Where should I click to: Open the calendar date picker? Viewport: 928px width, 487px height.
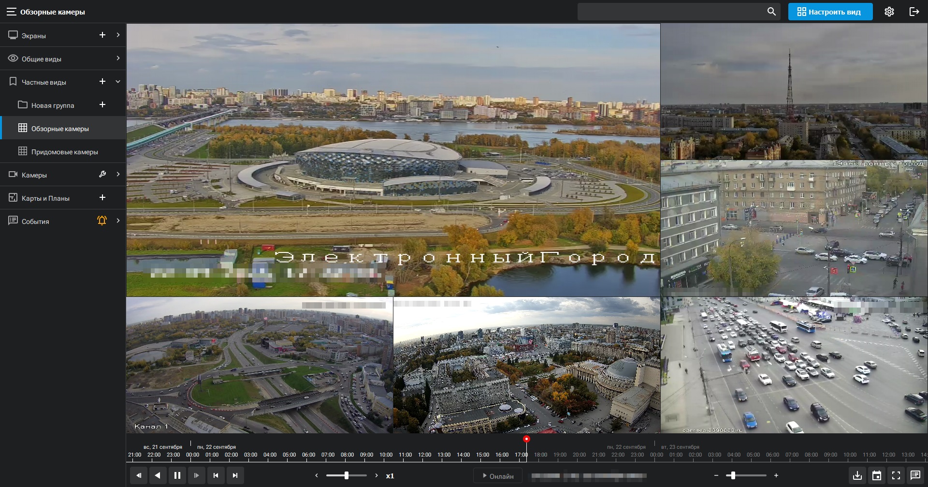877,475
